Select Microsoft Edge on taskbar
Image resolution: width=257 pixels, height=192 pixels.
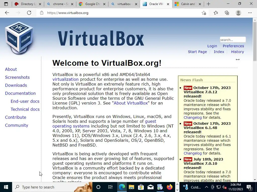tap(122, 187)
